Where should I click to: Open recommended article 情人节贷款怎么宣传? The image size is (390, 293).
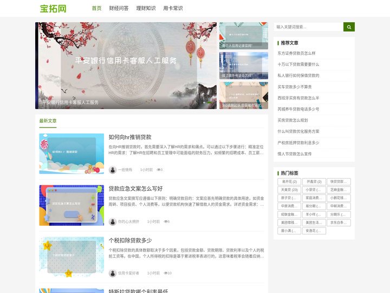pyautogui.click(x=295, y=154)
